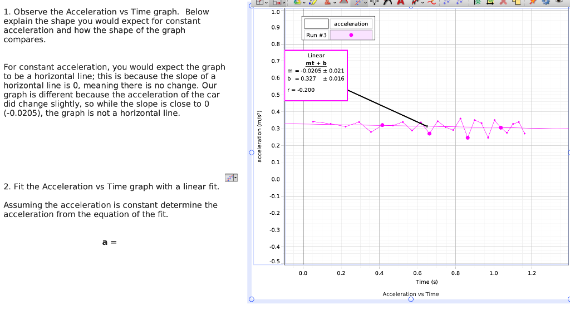Click question 1, 'Observe the Acceleration vs Time graph'
Image resolution: width=570 pixels, height=310 pixels.
(106, 26)
